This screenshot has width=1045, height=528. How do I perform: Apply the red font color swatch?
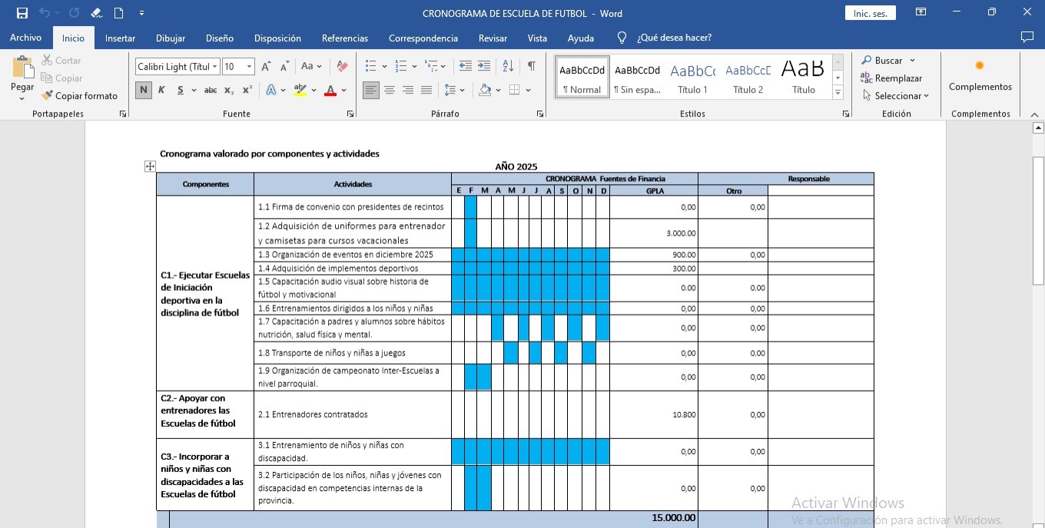tap(330, 91)
